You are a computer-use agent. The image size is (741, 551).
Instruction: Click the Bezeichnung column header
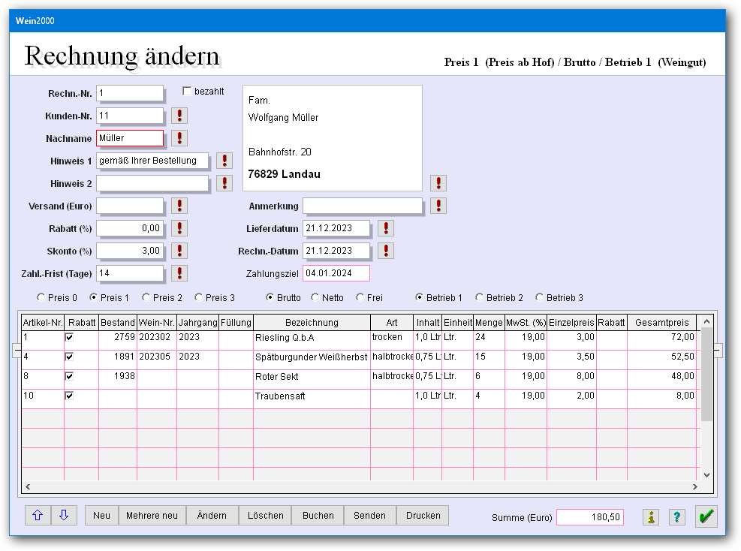(312, 322)
